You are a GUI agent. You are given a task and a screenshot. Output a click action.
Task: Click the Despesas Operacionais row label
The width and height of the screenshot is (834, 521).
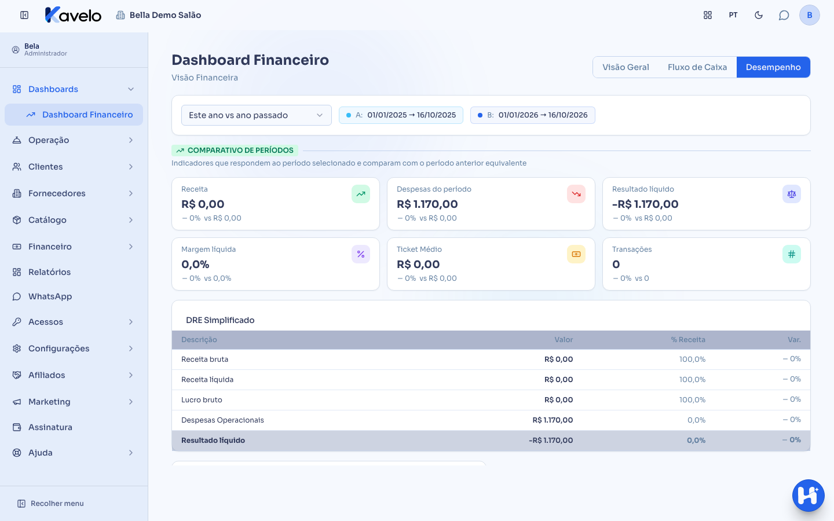(x=222, y=420)
